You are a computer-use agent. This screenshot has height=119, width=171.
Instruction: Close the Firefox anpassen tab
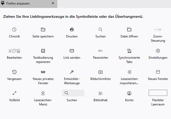point(53,3)
